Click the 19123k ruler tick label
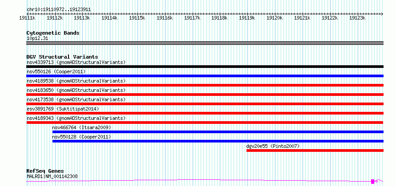This screenshot has height=186, width=396. pos(357,18)
